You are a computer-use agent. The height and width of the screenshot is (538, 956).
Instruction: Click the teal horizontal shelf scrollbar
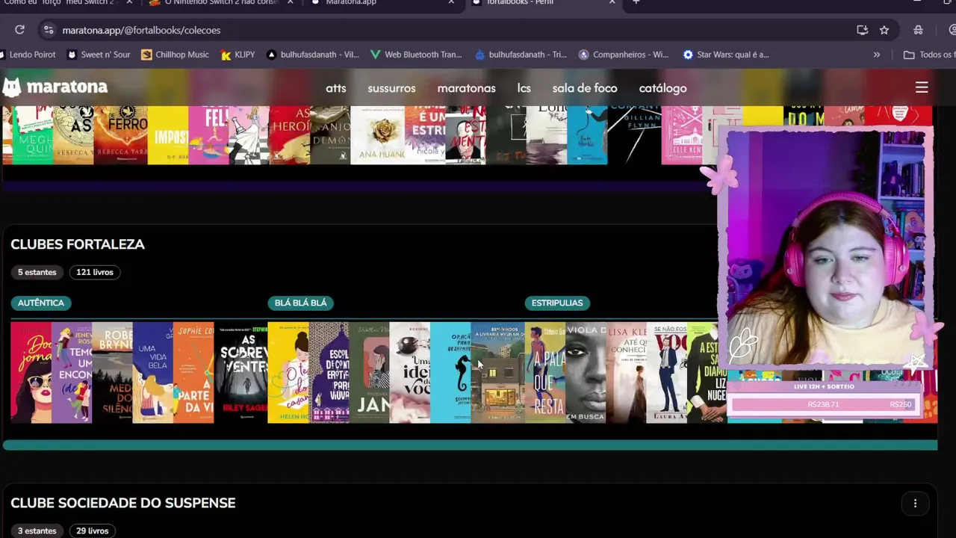click(x=470, y=445)
